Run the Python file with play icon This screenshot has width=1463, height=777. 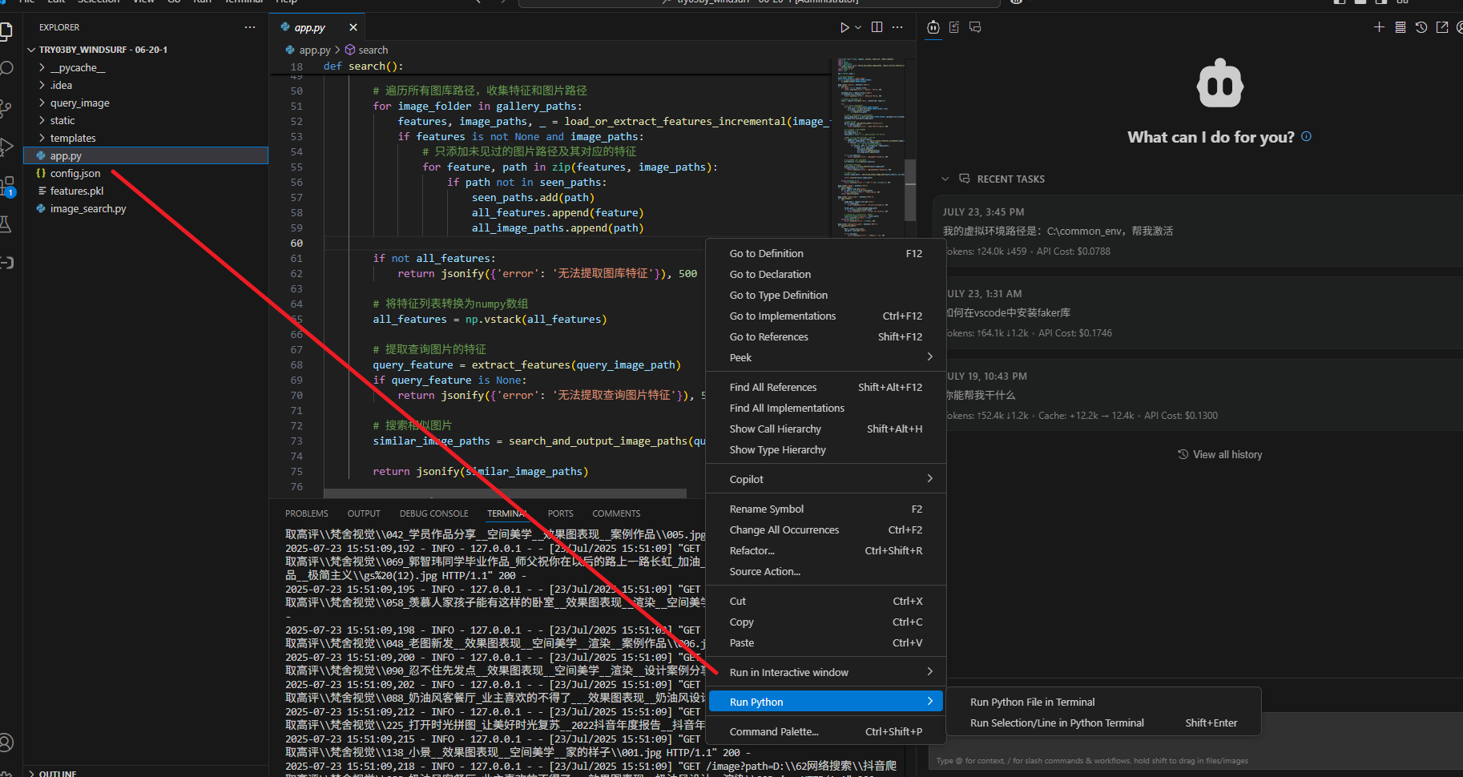pyautogui.click(x=844, y=27)
